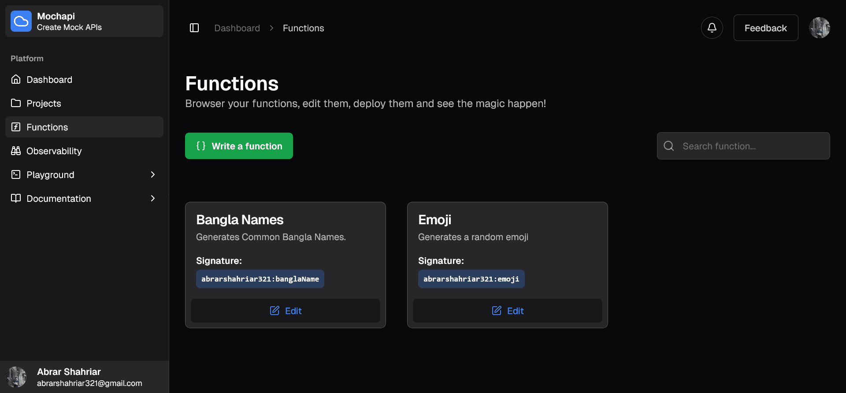Click the Projects folder icon
This screenshot has height=393, width=846.
(x=16, y=103)
